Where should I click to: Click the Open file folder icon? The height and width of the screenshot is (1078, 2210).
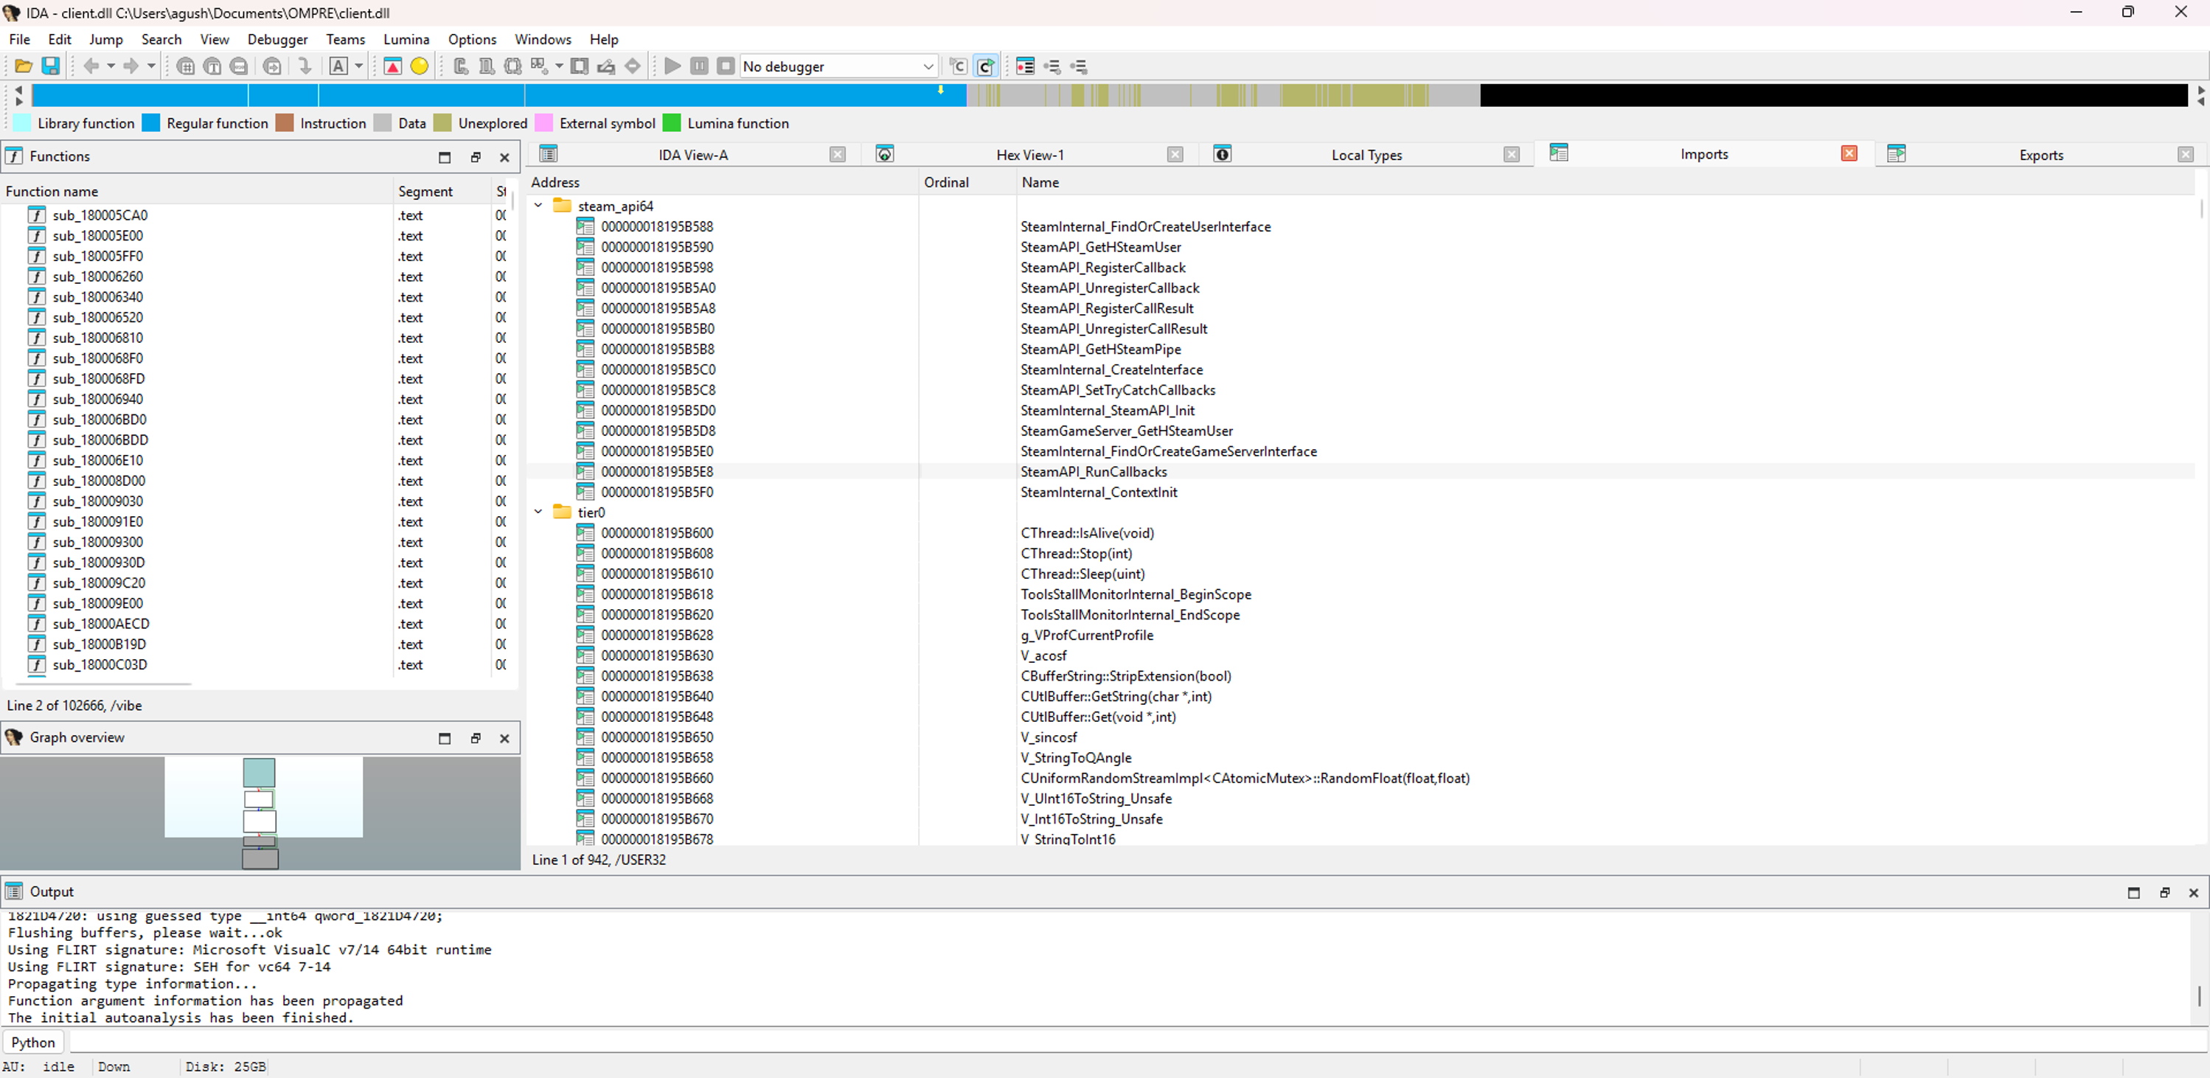(24, 66)
